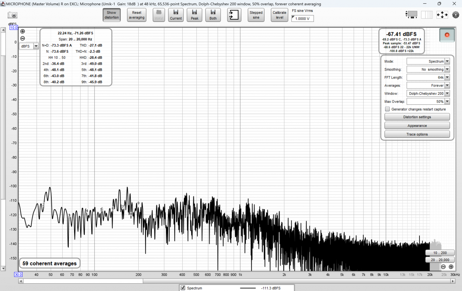The image size is (462, 291).
Task: Click -67.41 dBFS level readout
Action: pos(401,34)
